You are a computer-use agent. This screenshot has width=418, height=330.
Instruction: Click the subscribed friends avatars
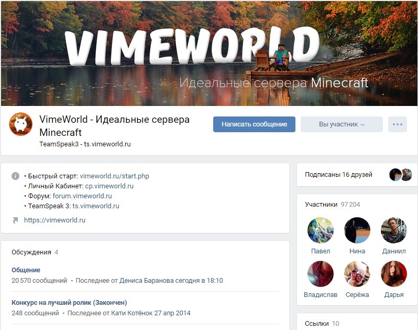point(401,175)
